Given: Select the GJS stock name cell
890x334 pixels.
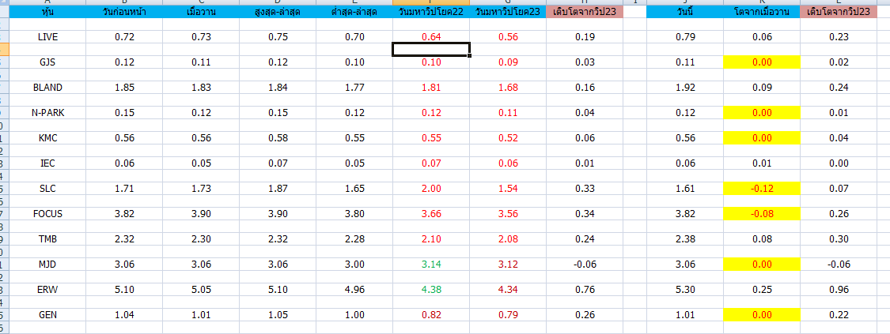Looking at the screenshot, I should pyautogui.click(x=47, y=62).
